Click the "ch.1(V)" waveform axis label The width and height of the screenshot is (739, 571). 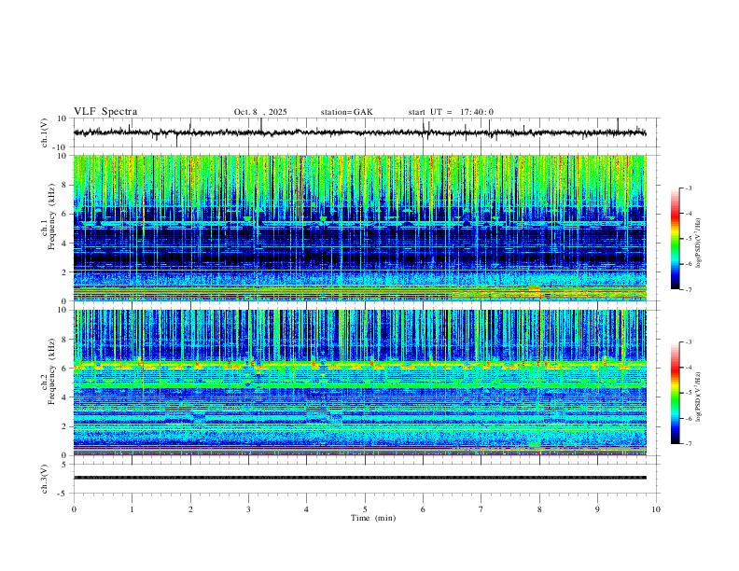[x=45, y=132]
